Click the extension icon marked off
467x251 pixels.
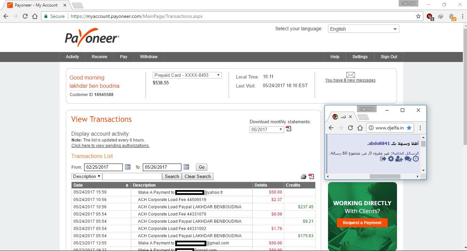pyautogui.click(x=452, y=17)
